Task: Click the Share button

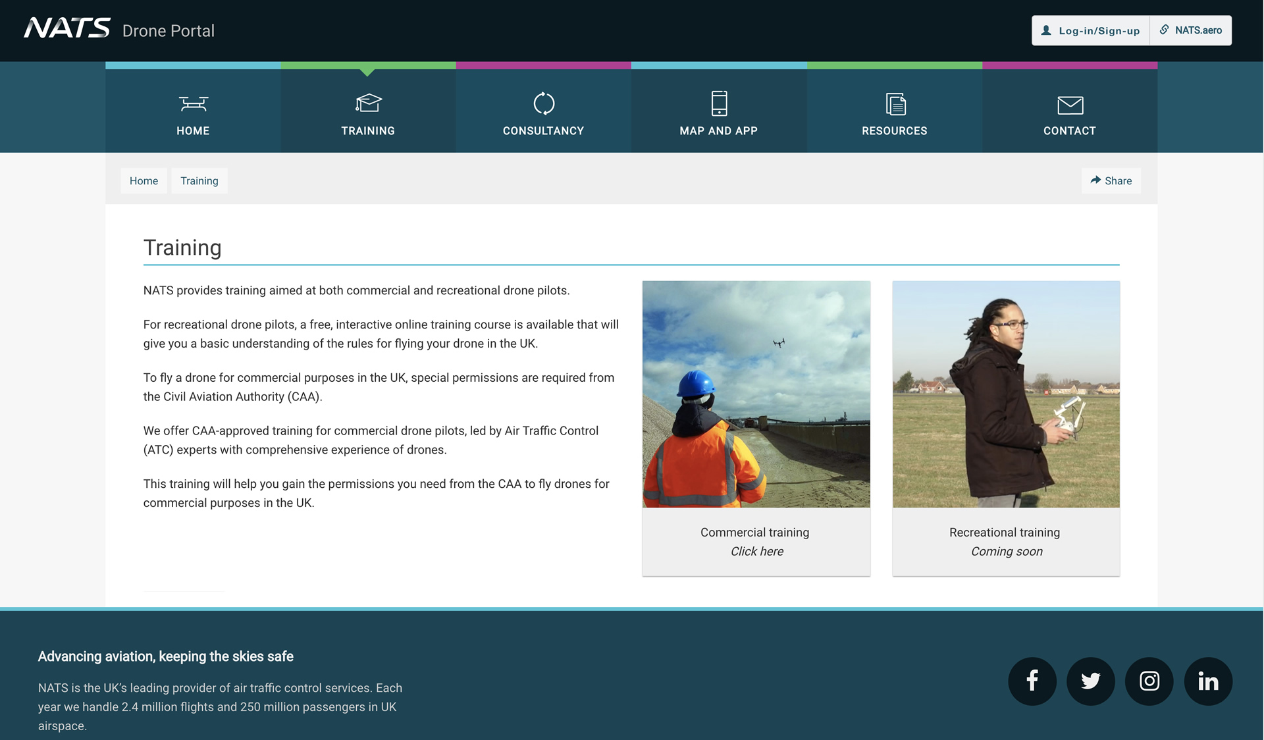Action: point(1111,180)
